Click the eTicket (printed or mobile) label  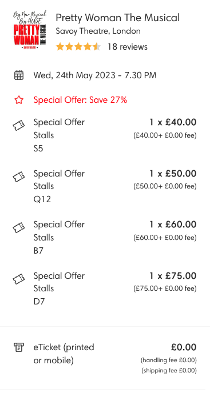click(64, 354)
